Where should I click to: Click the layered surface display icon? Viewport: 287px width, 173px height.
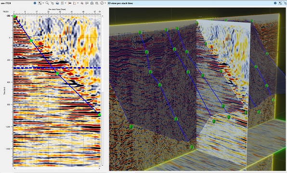click(x=57, y=3)
